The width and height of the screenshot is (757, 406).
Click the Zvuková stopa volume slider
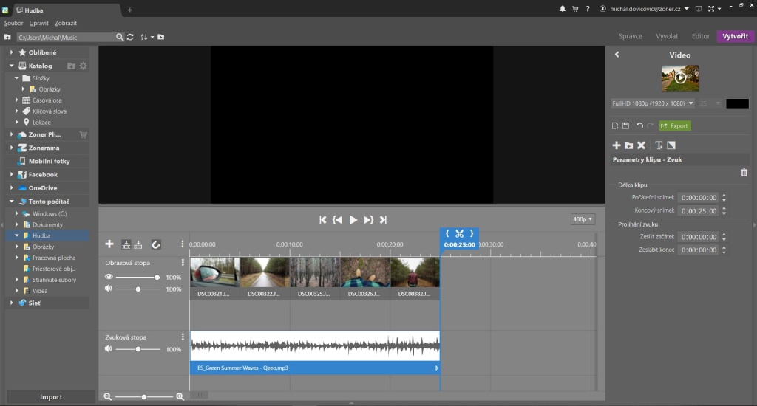tap(138, 348)
